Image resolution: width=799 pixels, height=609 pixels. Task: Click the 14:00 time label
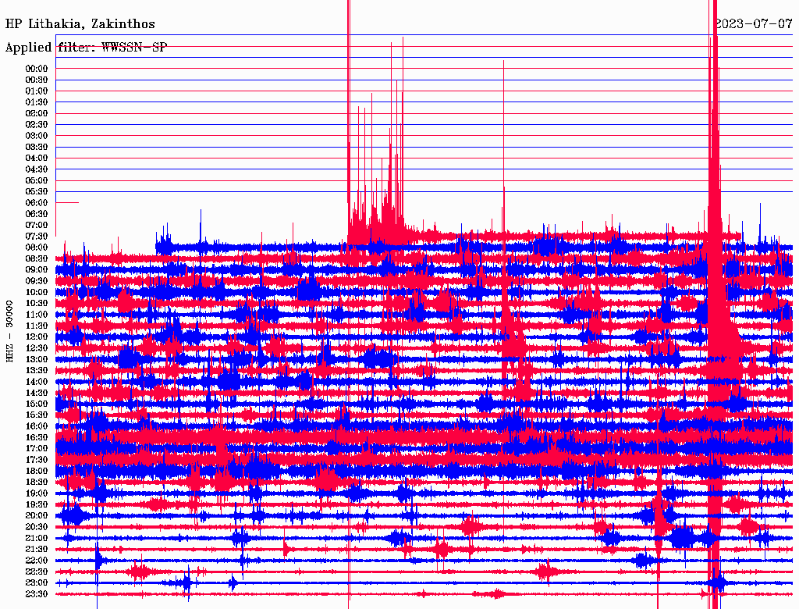point(37,382)
